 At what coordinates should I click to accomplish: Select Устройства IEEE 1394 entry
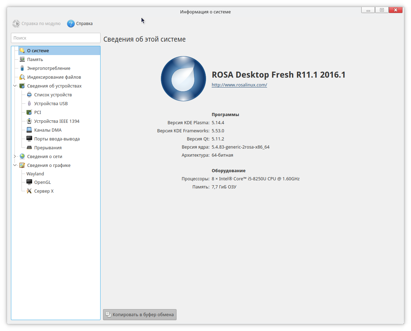coord(57,121)
